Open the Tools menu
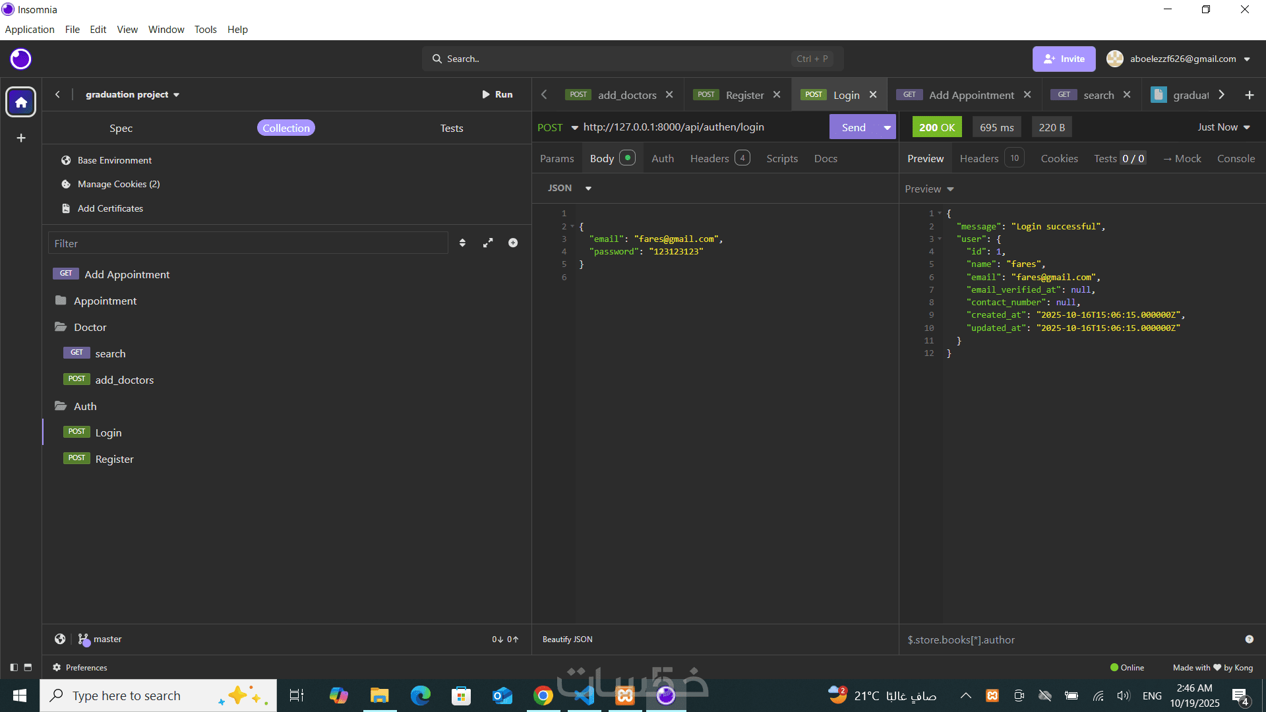The image size is (1266, 712). [205, 30]
